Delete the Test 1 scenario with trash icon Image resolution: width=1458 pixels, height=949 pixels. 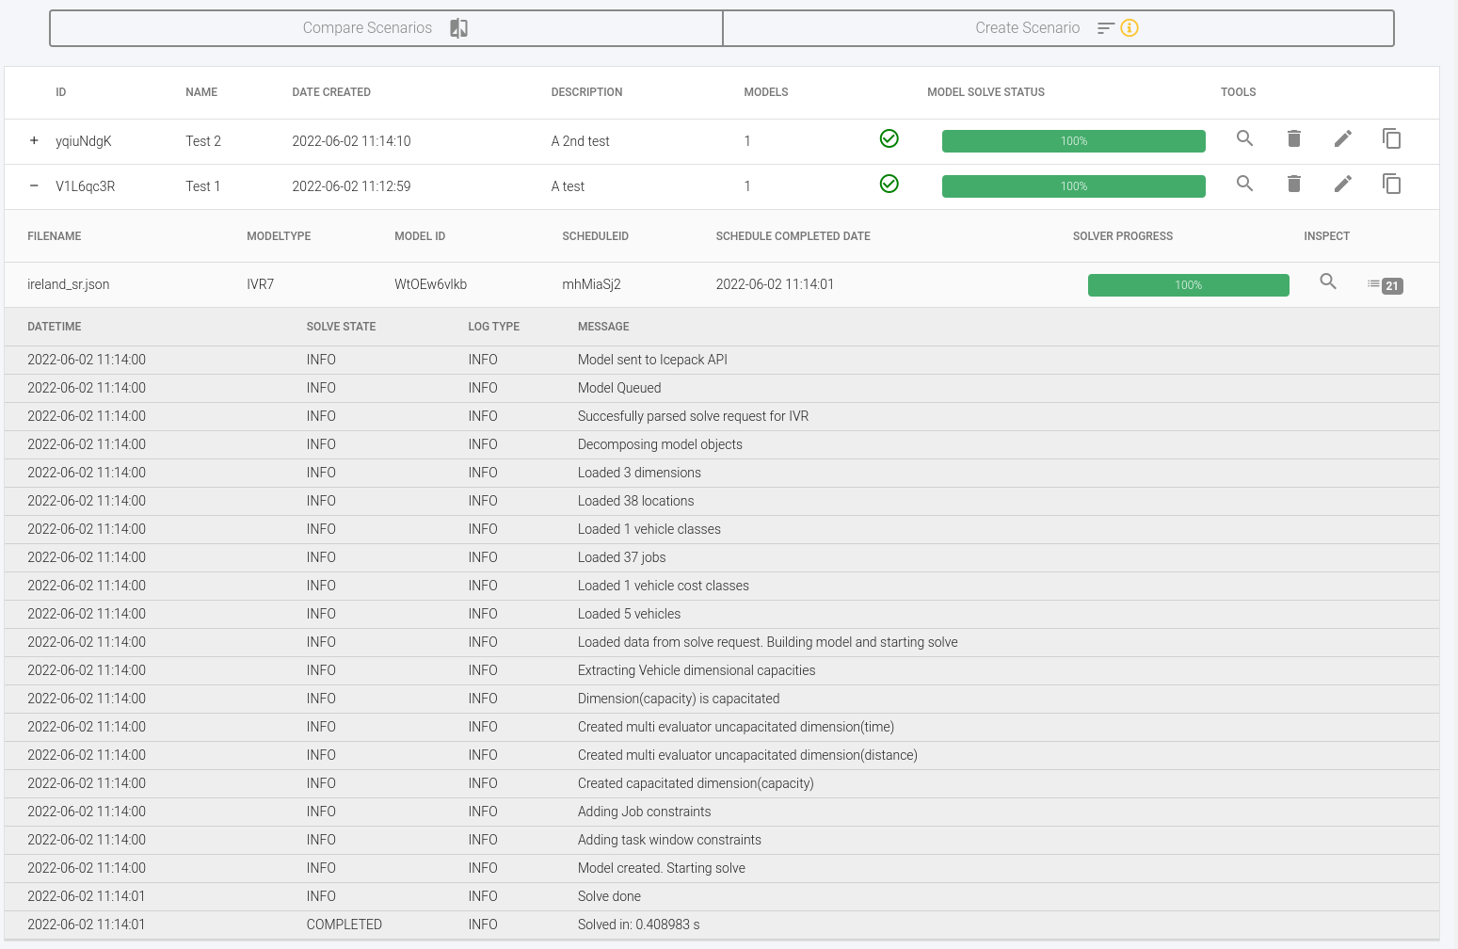(x=1294, y=184)
